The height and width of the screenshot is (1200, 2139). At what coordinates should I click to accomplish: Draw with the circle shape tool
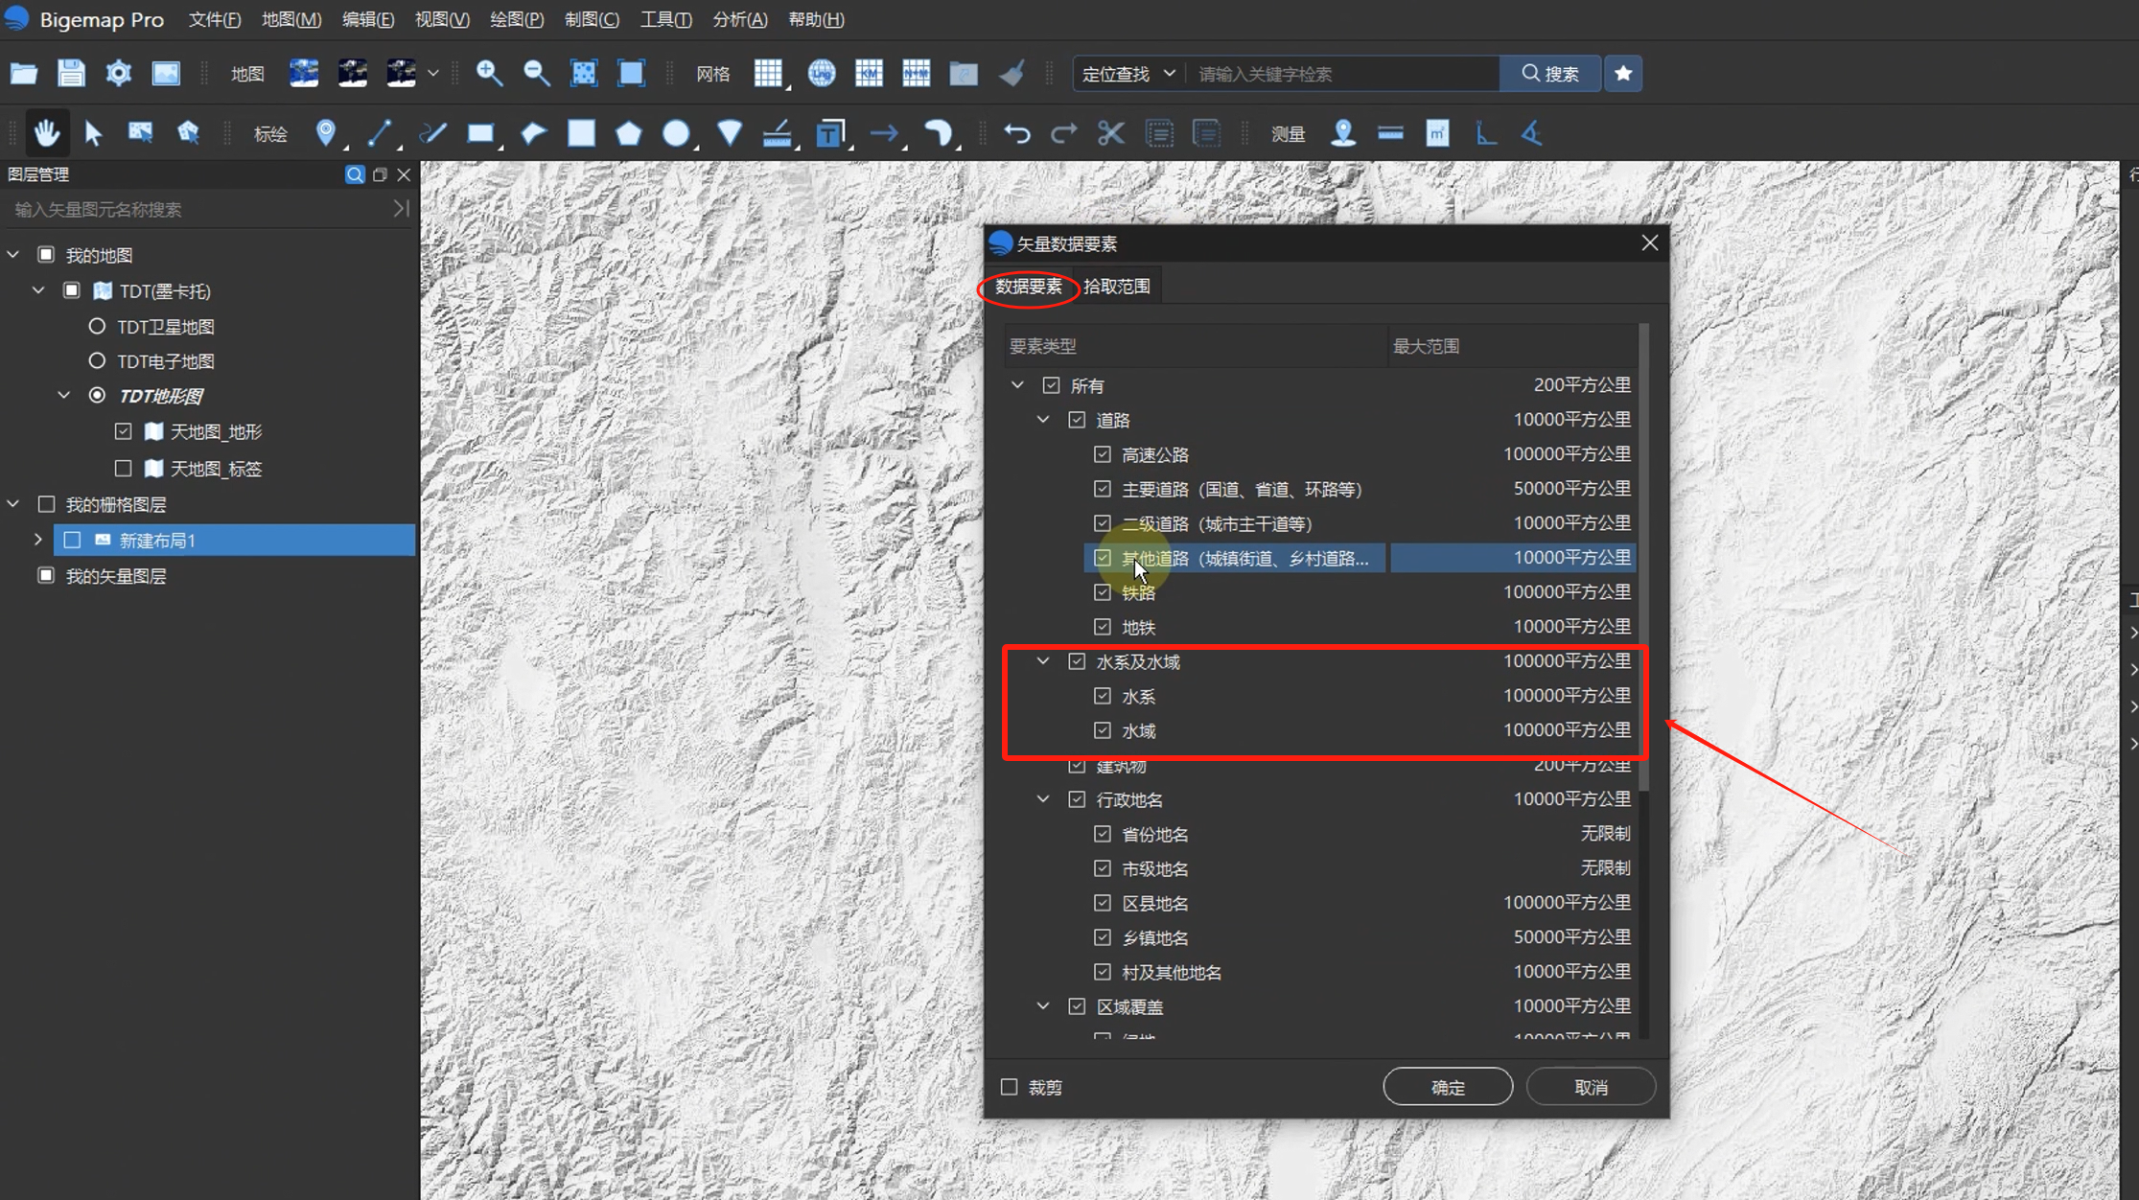pos(676,133)
